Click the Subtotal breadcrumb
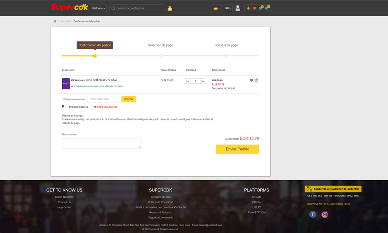 [65, 21]
